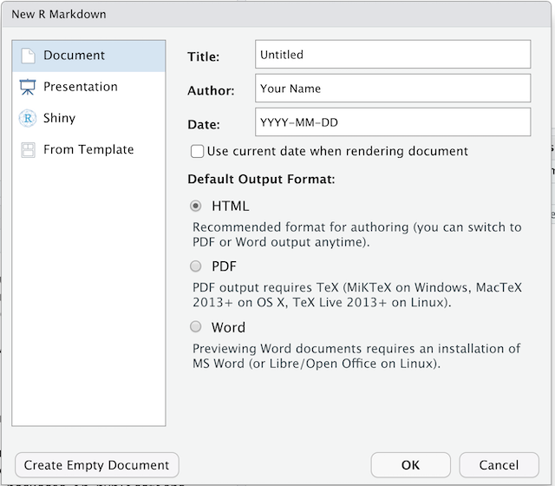555x486 pixels.
Task: Choose the From Template text entry
Action: 88,149
